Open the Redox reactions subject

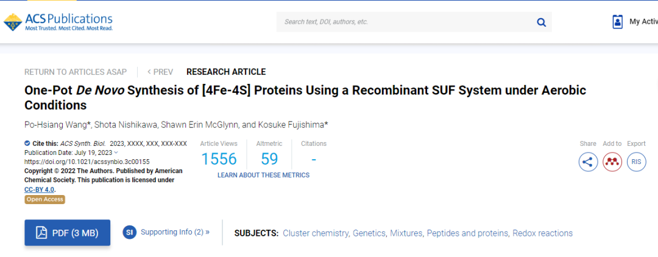click(x=543, y=233)
